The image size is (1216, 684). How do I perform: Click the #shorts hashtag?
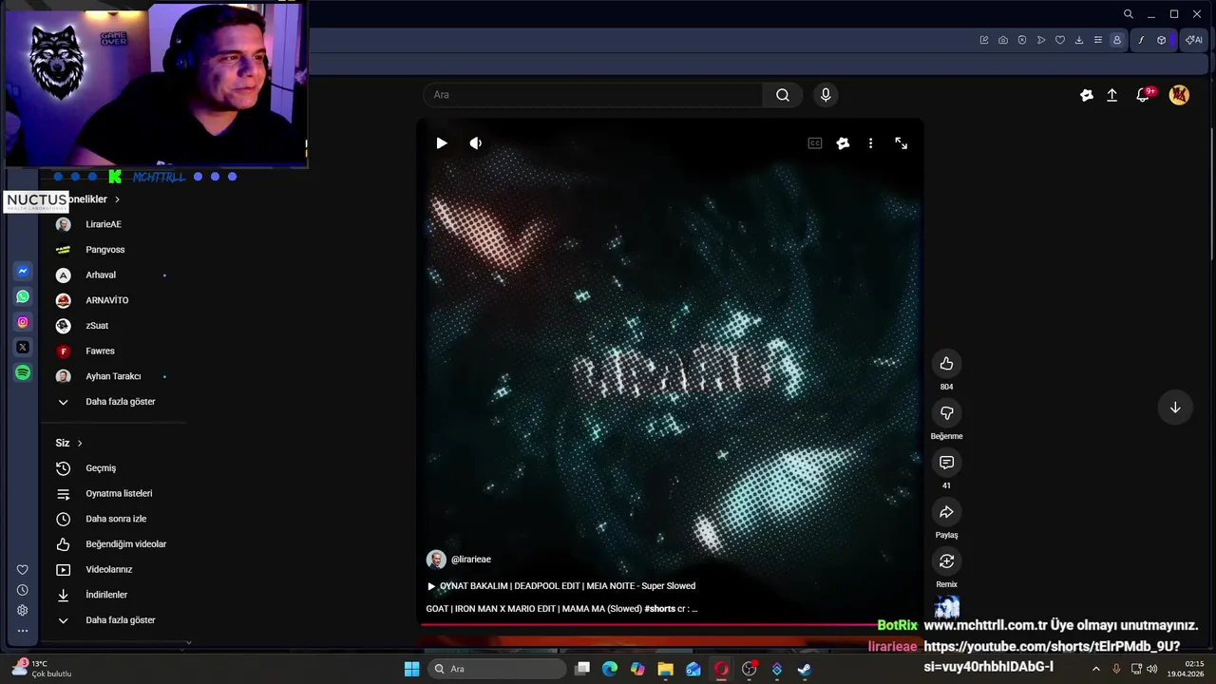[x=659, y=609]
